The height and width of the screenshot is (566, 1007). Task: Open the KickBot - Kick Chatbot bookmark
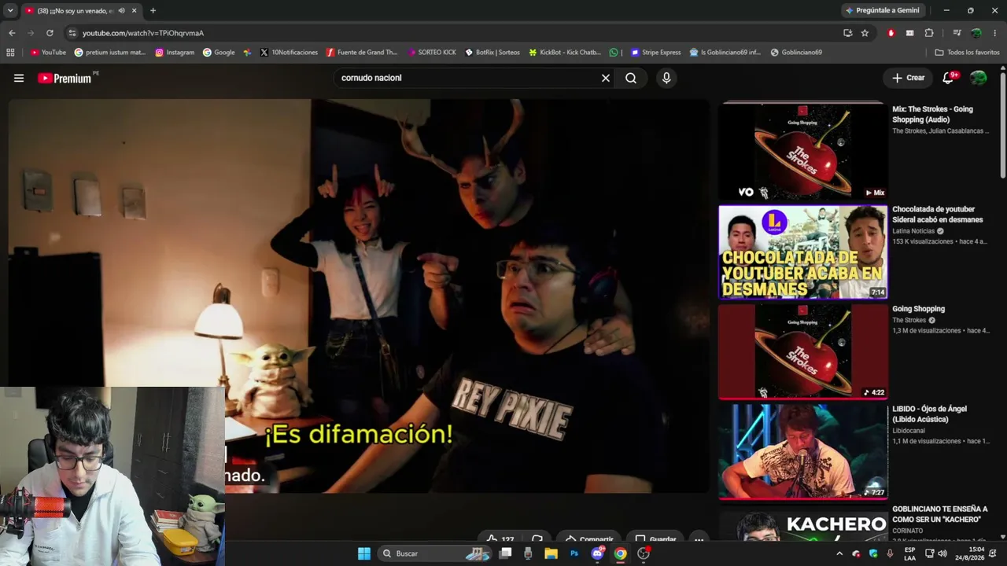[565, 53]
